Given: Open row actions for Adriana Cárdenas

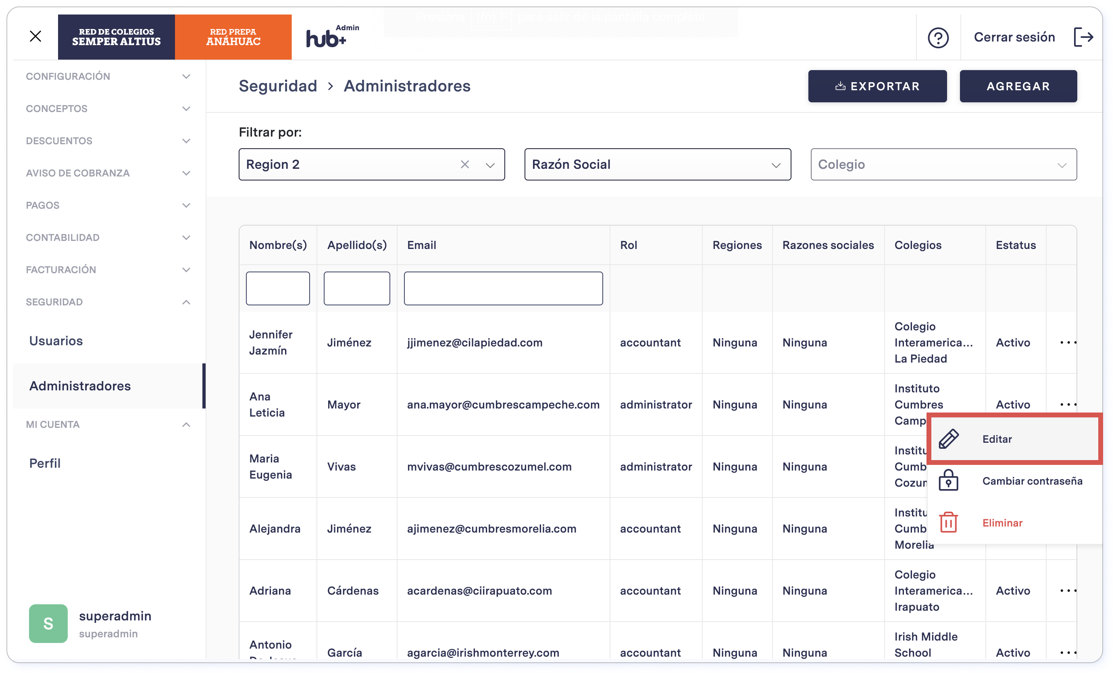Looking at the screenshot, I should pyautogui.click(x=1068, y=591).
